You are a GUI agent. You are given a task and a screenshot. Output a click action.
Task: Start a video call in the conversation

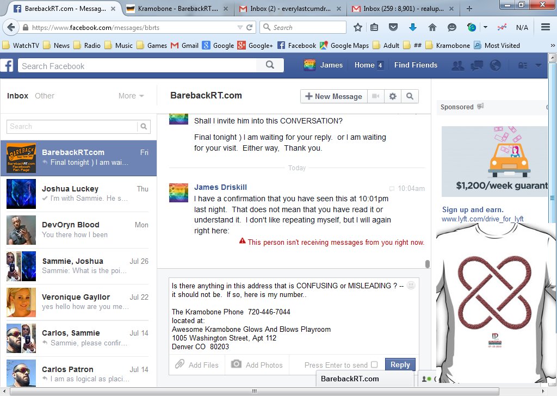[x=375, y=96]
